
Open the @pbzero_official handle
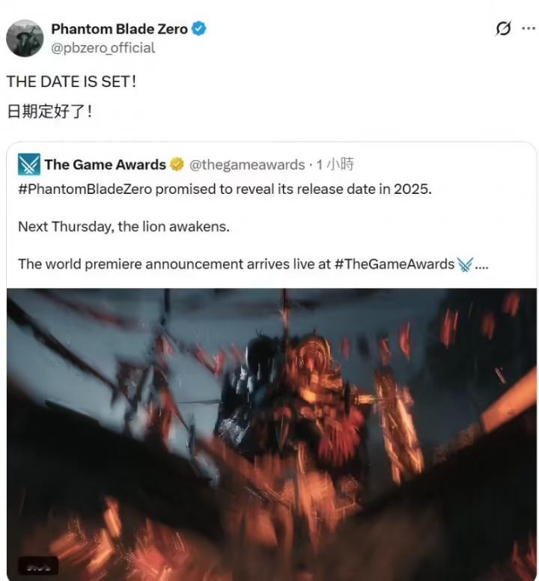pos(103,48)
